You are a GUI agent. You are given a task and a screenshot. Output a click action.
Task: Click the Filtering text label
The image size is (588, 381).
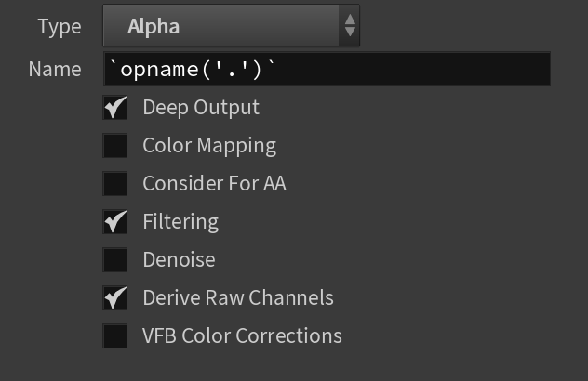[x=180, y=222]
